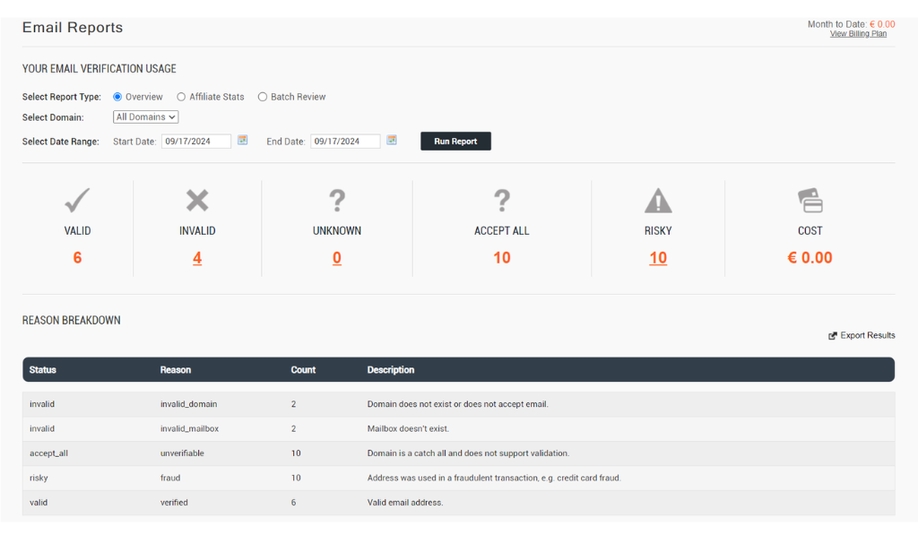Viewport: 918px width, 535px height.
Task: Click the Email Reports page heading
Action: pyautogui.click(x=73, y=28)
